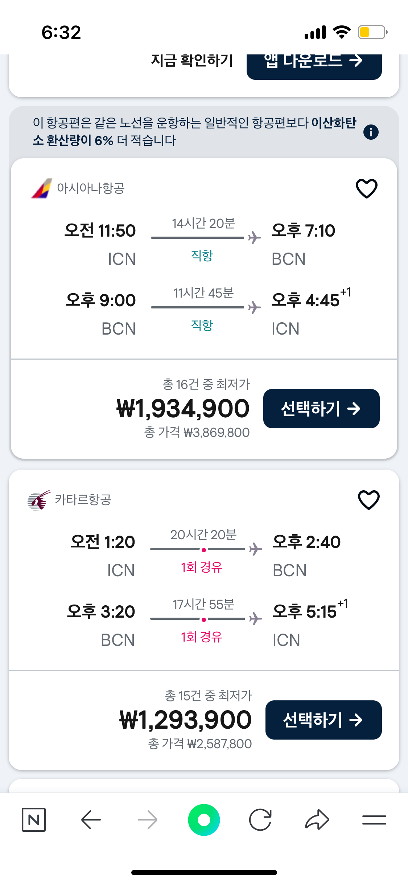
Task: Select the ₩1,934,900 Asiana flight button
Action: coord(321,409)
